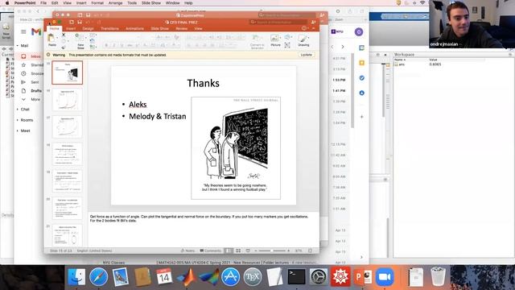Collapse the Mail section in Gmail sidebar
515x290 pixels.
click(x=18, y=46)
